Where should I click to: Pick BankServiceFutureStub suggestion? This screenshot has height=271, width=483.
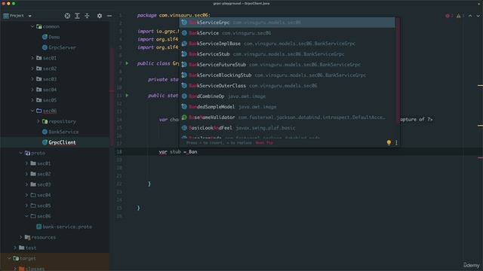(287, 65)
